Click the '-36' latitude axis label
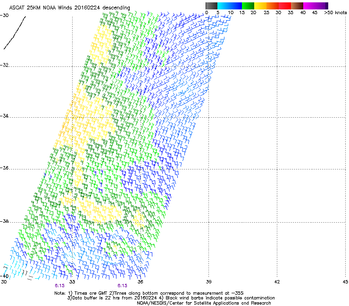 (x=4, y=168)
